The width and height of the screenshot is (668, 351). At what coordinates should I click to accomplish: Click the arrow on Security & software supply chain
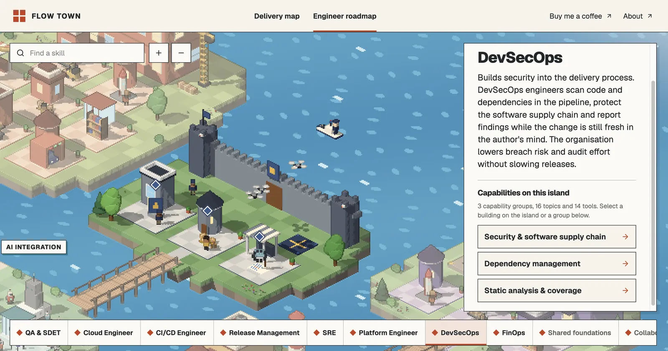coord(625,237)
